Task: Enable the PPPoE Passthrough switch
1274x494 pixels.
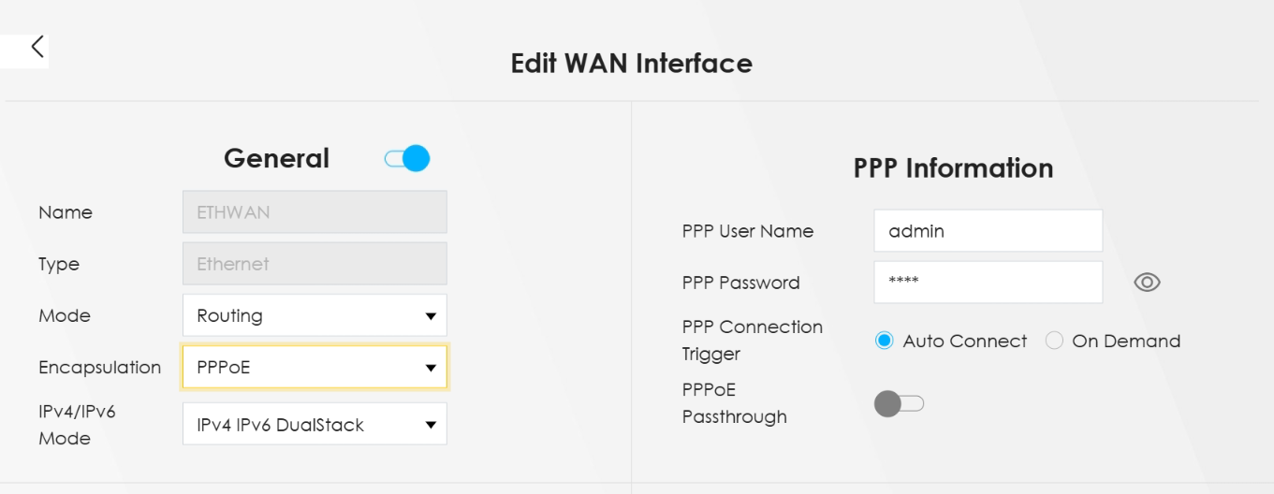Action: click(899, 404)
